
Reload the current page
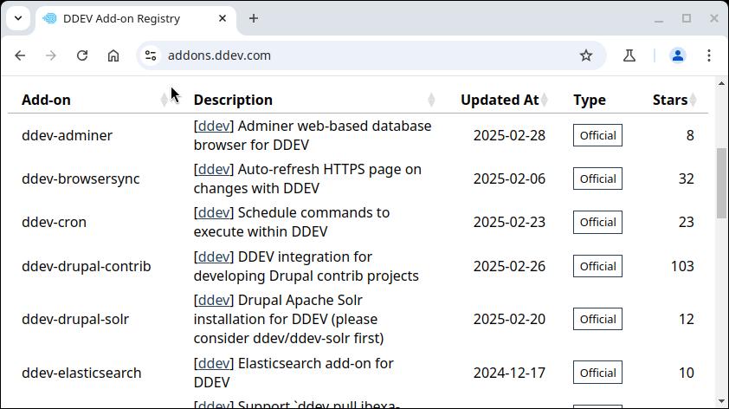(x=82, y=55)
